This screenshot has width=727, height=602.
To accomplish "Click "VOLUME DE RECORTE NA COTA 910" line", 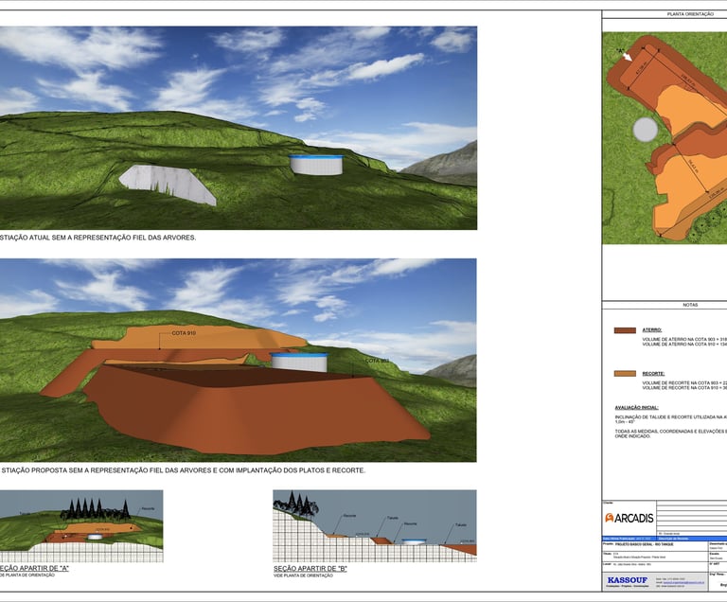I will (x=684, y=388).
